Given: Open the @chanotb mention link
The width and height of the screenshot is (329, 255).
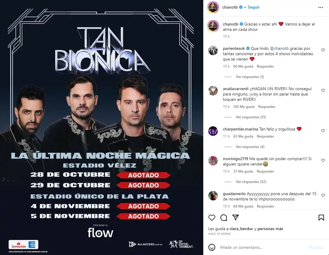Looking at the screenshot, I should point(279,48).
